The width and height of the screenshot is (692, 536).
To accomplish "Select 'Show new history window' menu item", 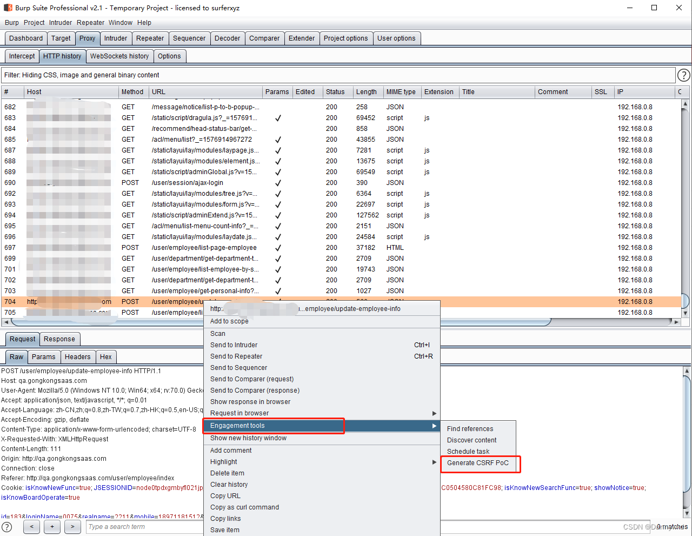I will click(x=322, y=438).
